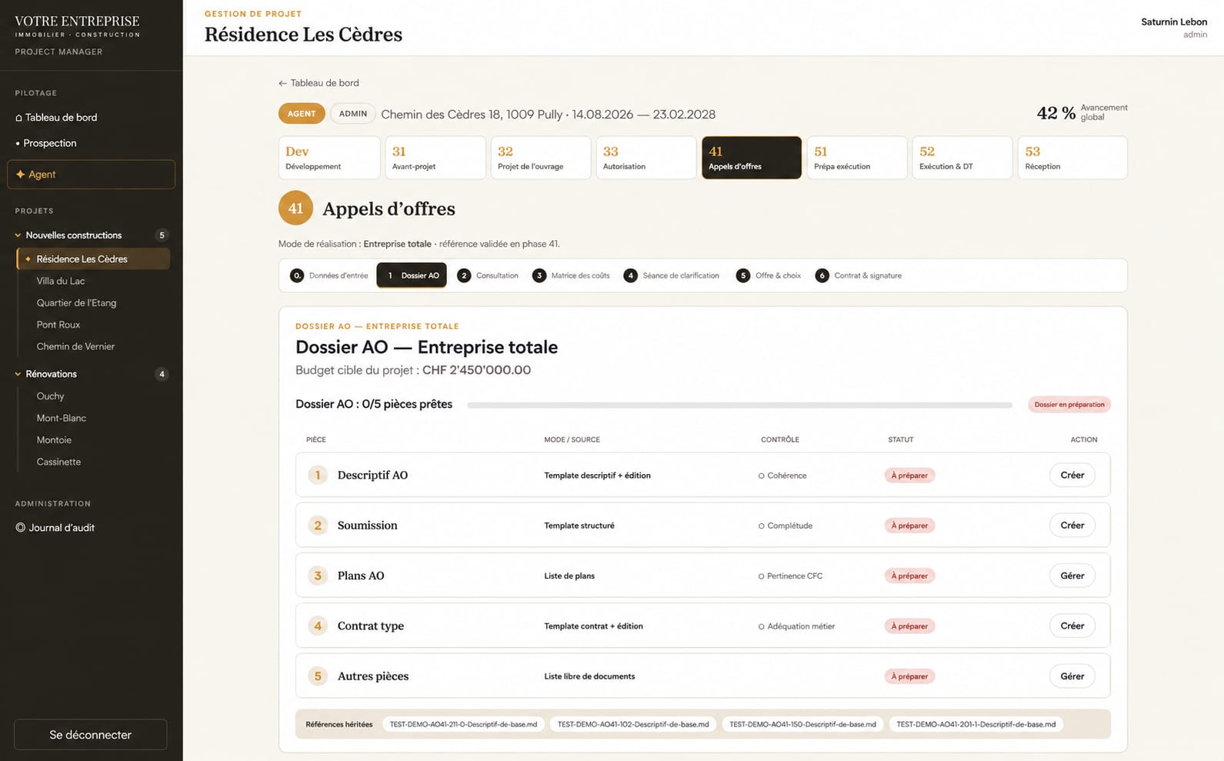Screen dimensions: 1224x761
Task: Click the number 1 badge of Descriptif AO
Action: pos(318,475)
